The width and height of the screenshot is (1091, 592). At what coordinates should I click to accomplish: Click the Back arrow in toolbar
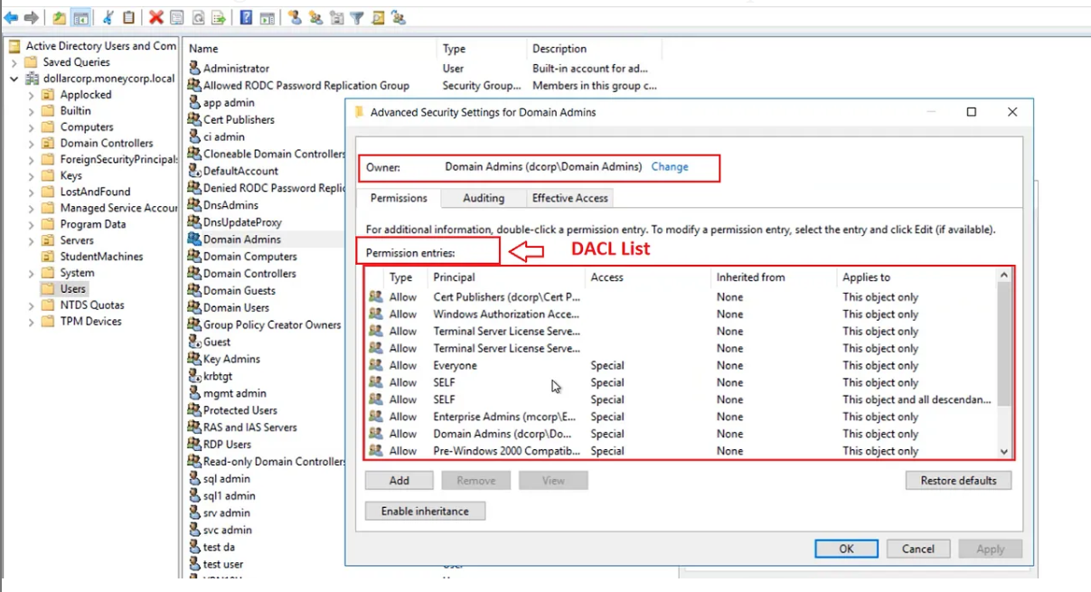point(11,17)
